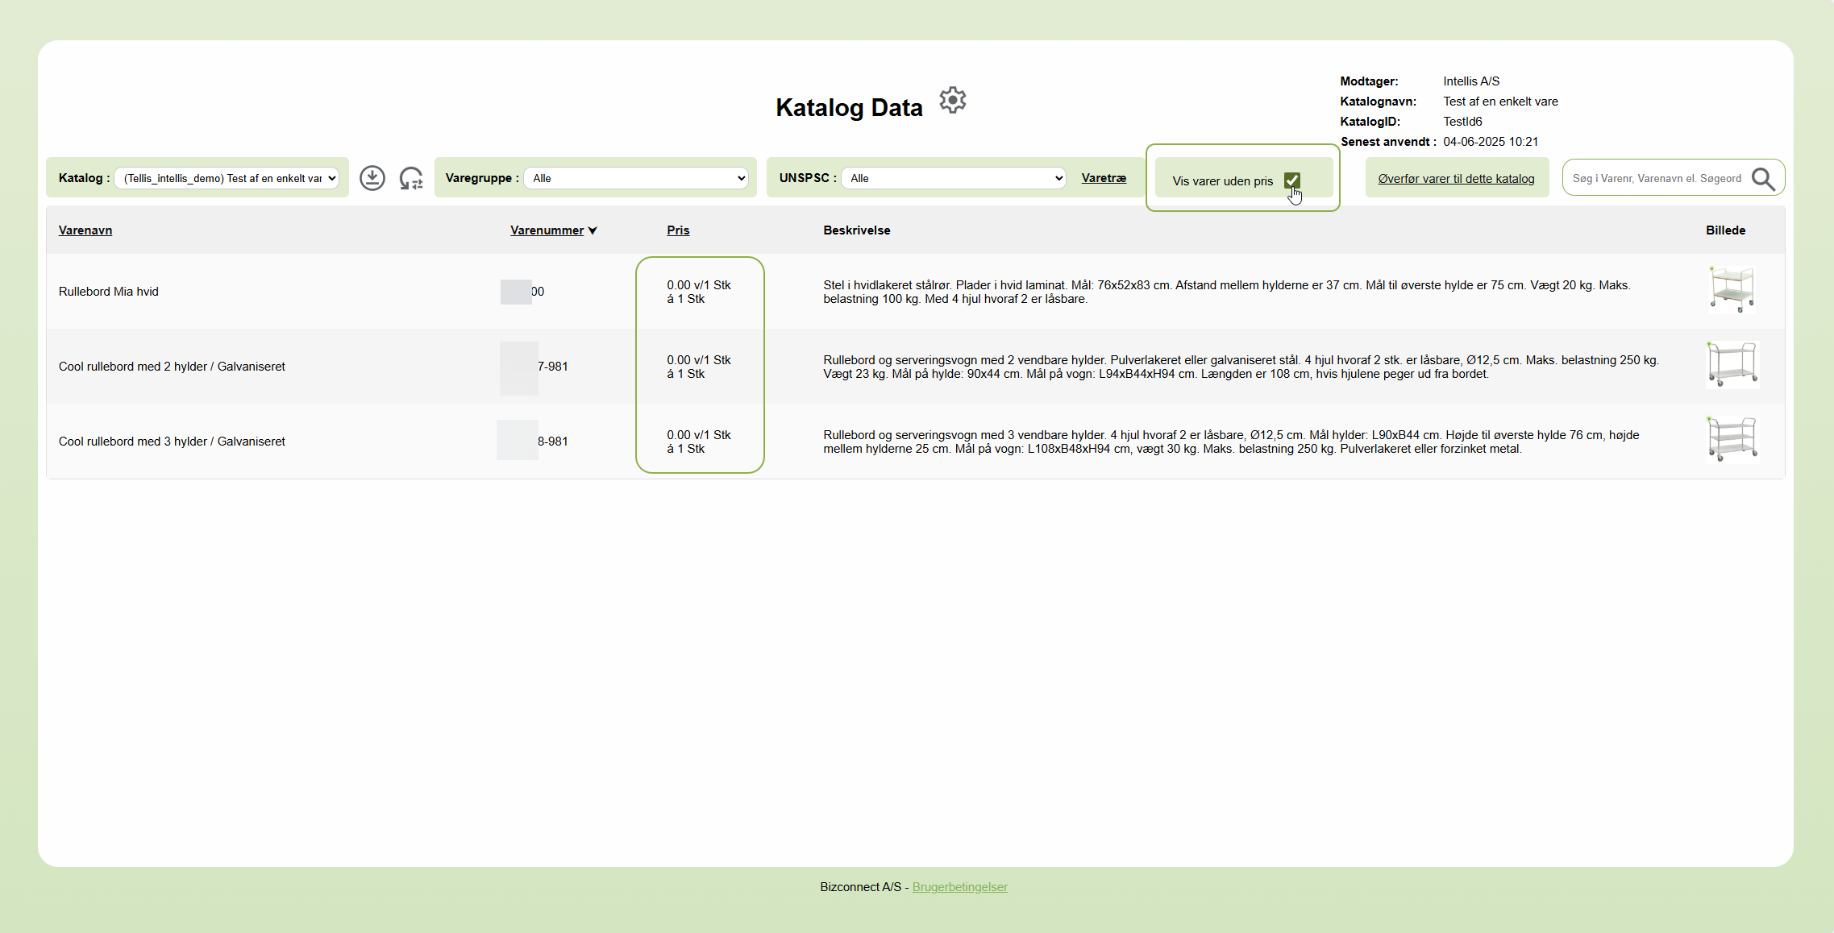Click the download catalog icon
The height and width of the screenshot is (933, 1834).
click(x=372, y=178)
